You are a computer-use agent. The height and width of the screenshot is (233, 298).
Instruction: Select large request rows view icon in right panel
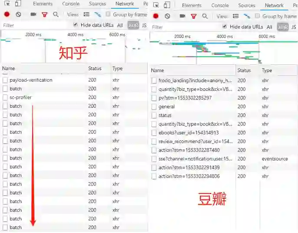pos(236,16)
